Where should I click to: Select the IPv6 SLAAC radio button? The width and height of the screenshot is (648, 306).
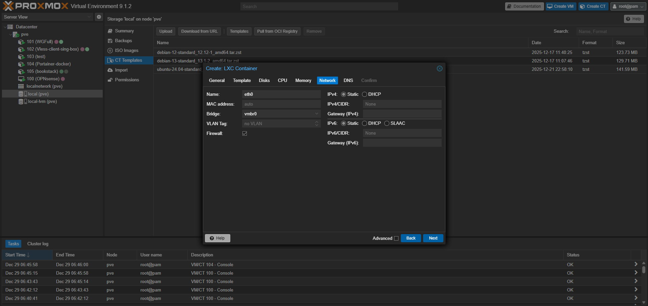[387, 123]
